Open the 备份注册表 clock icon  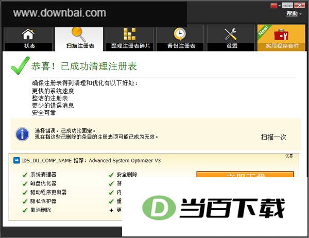180,34
